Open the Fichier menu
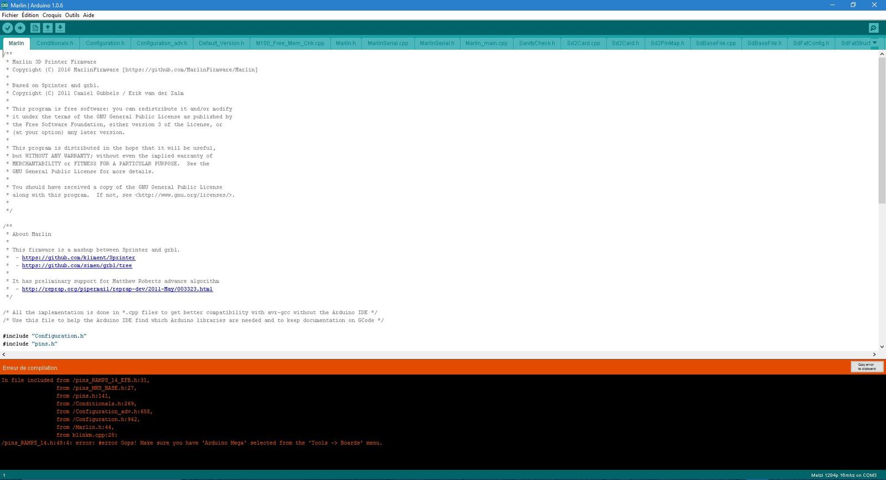Viewport: 886px width, 480px height. (x=10, y=15)
